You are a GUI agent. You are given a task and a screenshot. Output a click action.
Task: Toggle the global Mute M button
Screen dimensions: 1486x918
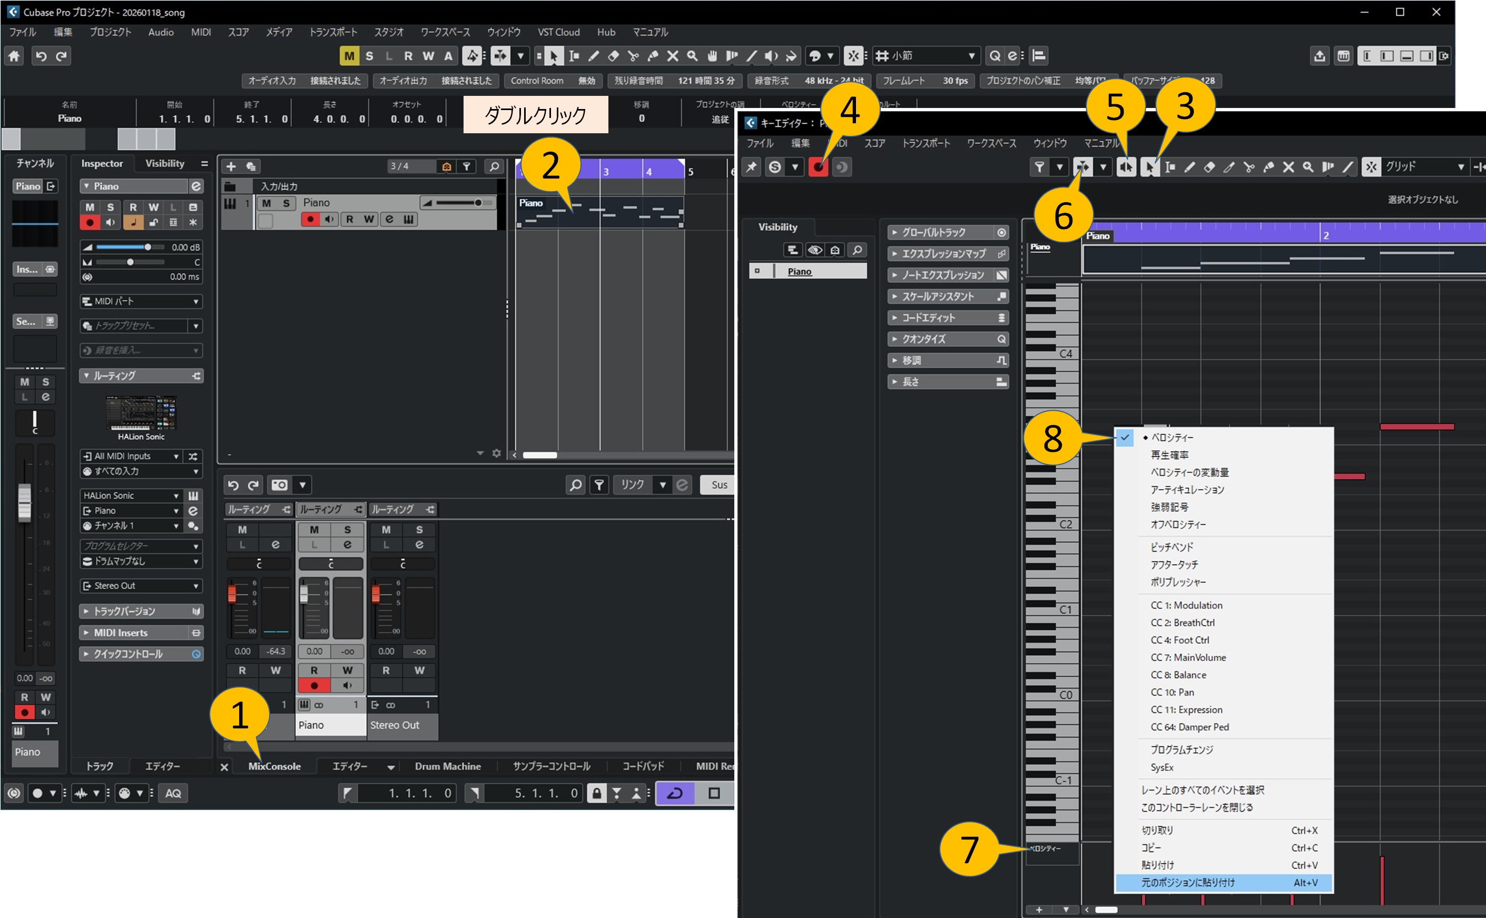click(x=349, y=56)
